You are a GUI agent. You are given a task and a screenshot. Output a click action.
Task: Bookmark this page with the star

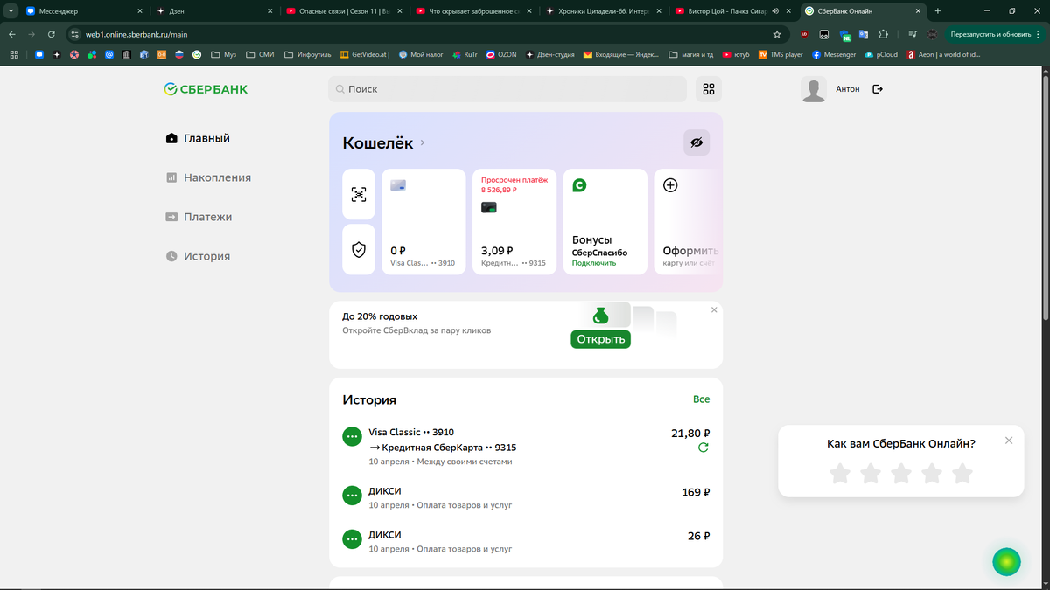click(777, 34)
